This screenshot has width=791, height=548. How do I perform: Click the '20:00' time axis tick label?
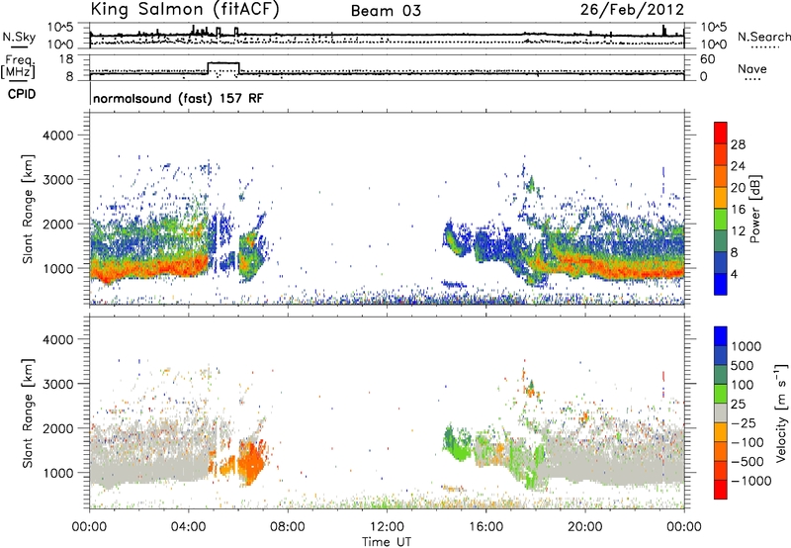584,527
